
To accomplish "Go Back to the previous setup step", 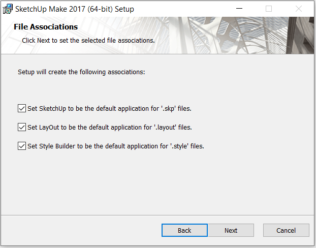I will [184, 230].
